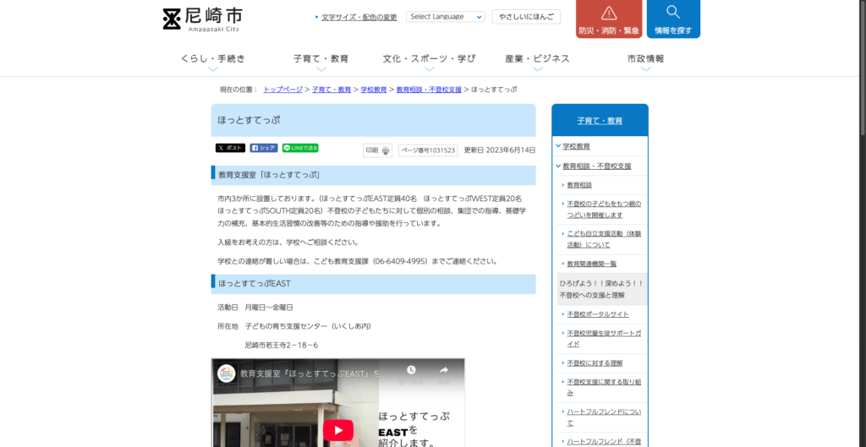Open 不登校児童生徒サポートガイド link
The width and height of the screenshot is (866, 447).
tap(604, 339)
